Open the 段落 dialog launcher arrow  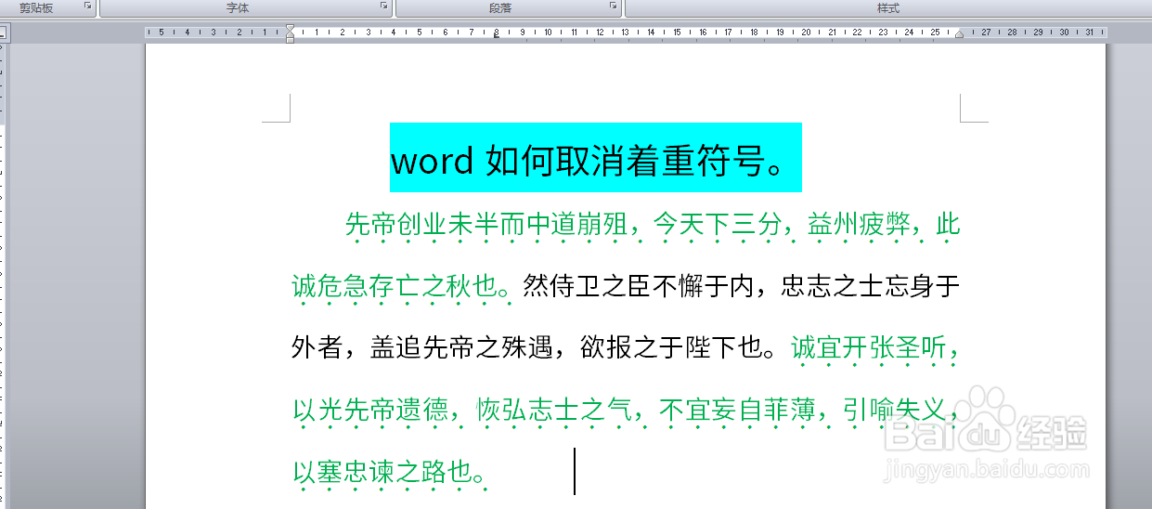(x=613, y=7)
